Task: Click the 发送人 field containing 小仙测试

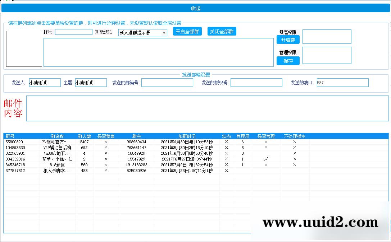Action: [45, 82]
